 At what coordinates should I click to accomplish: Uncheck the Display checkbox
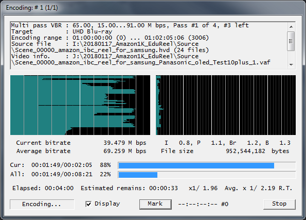pos(88,204)
